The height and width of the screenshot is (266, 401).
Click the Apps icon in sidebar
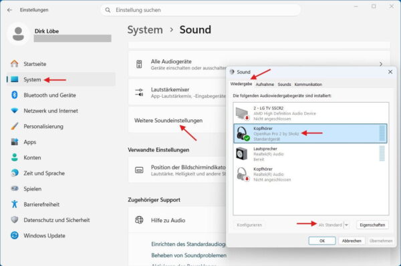click(15, 142)
